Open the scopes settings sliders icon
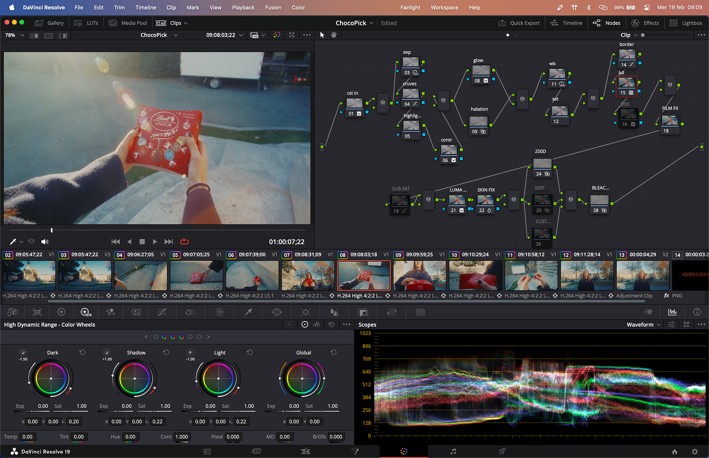 pyautogui.click(x=671, y=324)
